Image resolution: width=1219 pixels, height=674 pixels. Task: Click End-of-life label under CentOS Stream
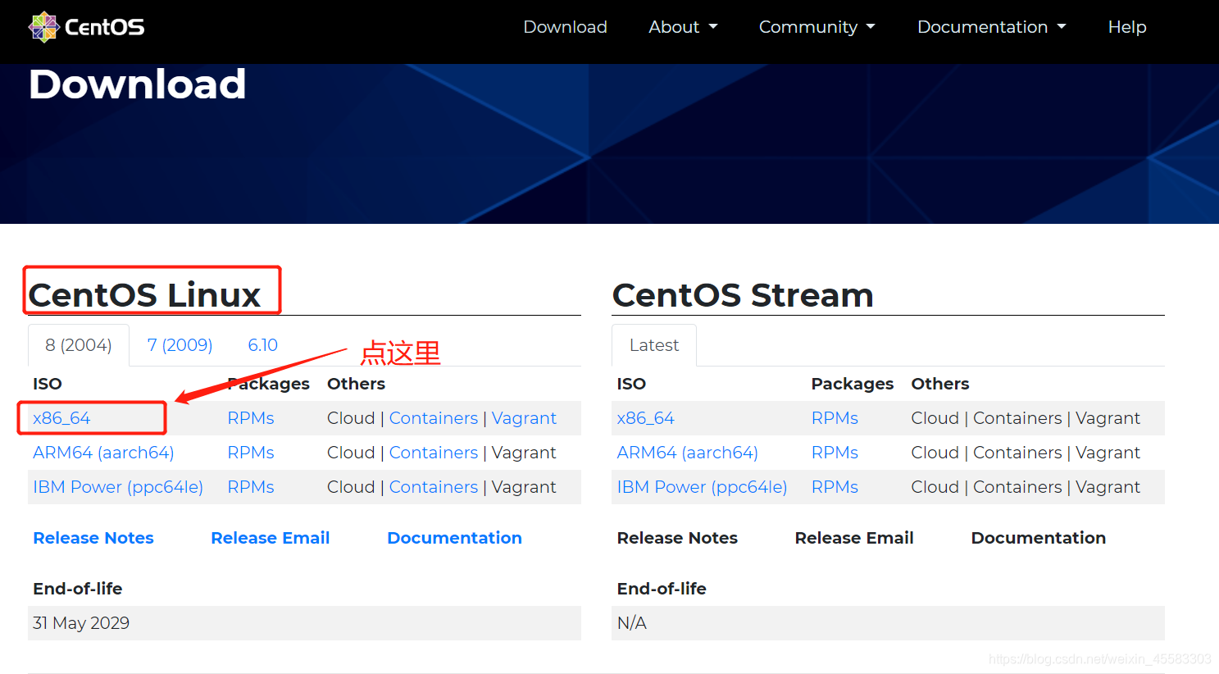pyautogui.click(x=662, y=589)
